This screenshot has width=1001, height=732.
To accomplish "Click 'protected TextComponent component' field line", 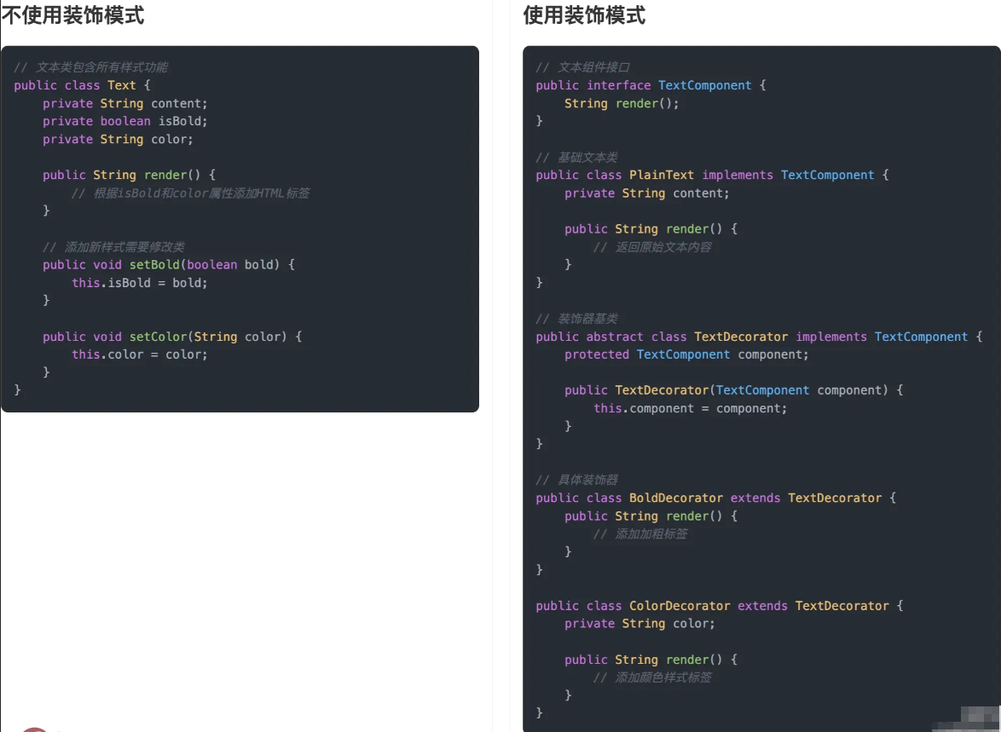I will click(x=686, y=354).
